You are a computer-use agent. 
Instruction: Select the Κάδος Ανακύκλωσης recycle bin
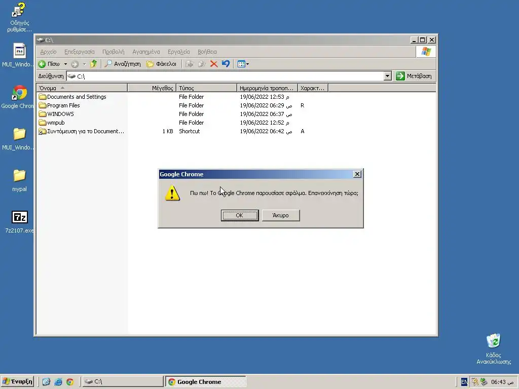click(x=494, y=349)
